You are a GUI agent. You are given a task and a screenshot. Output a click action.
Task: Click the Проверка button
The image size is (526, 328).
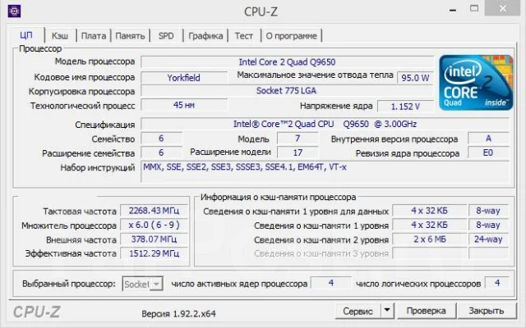(426, 311)
